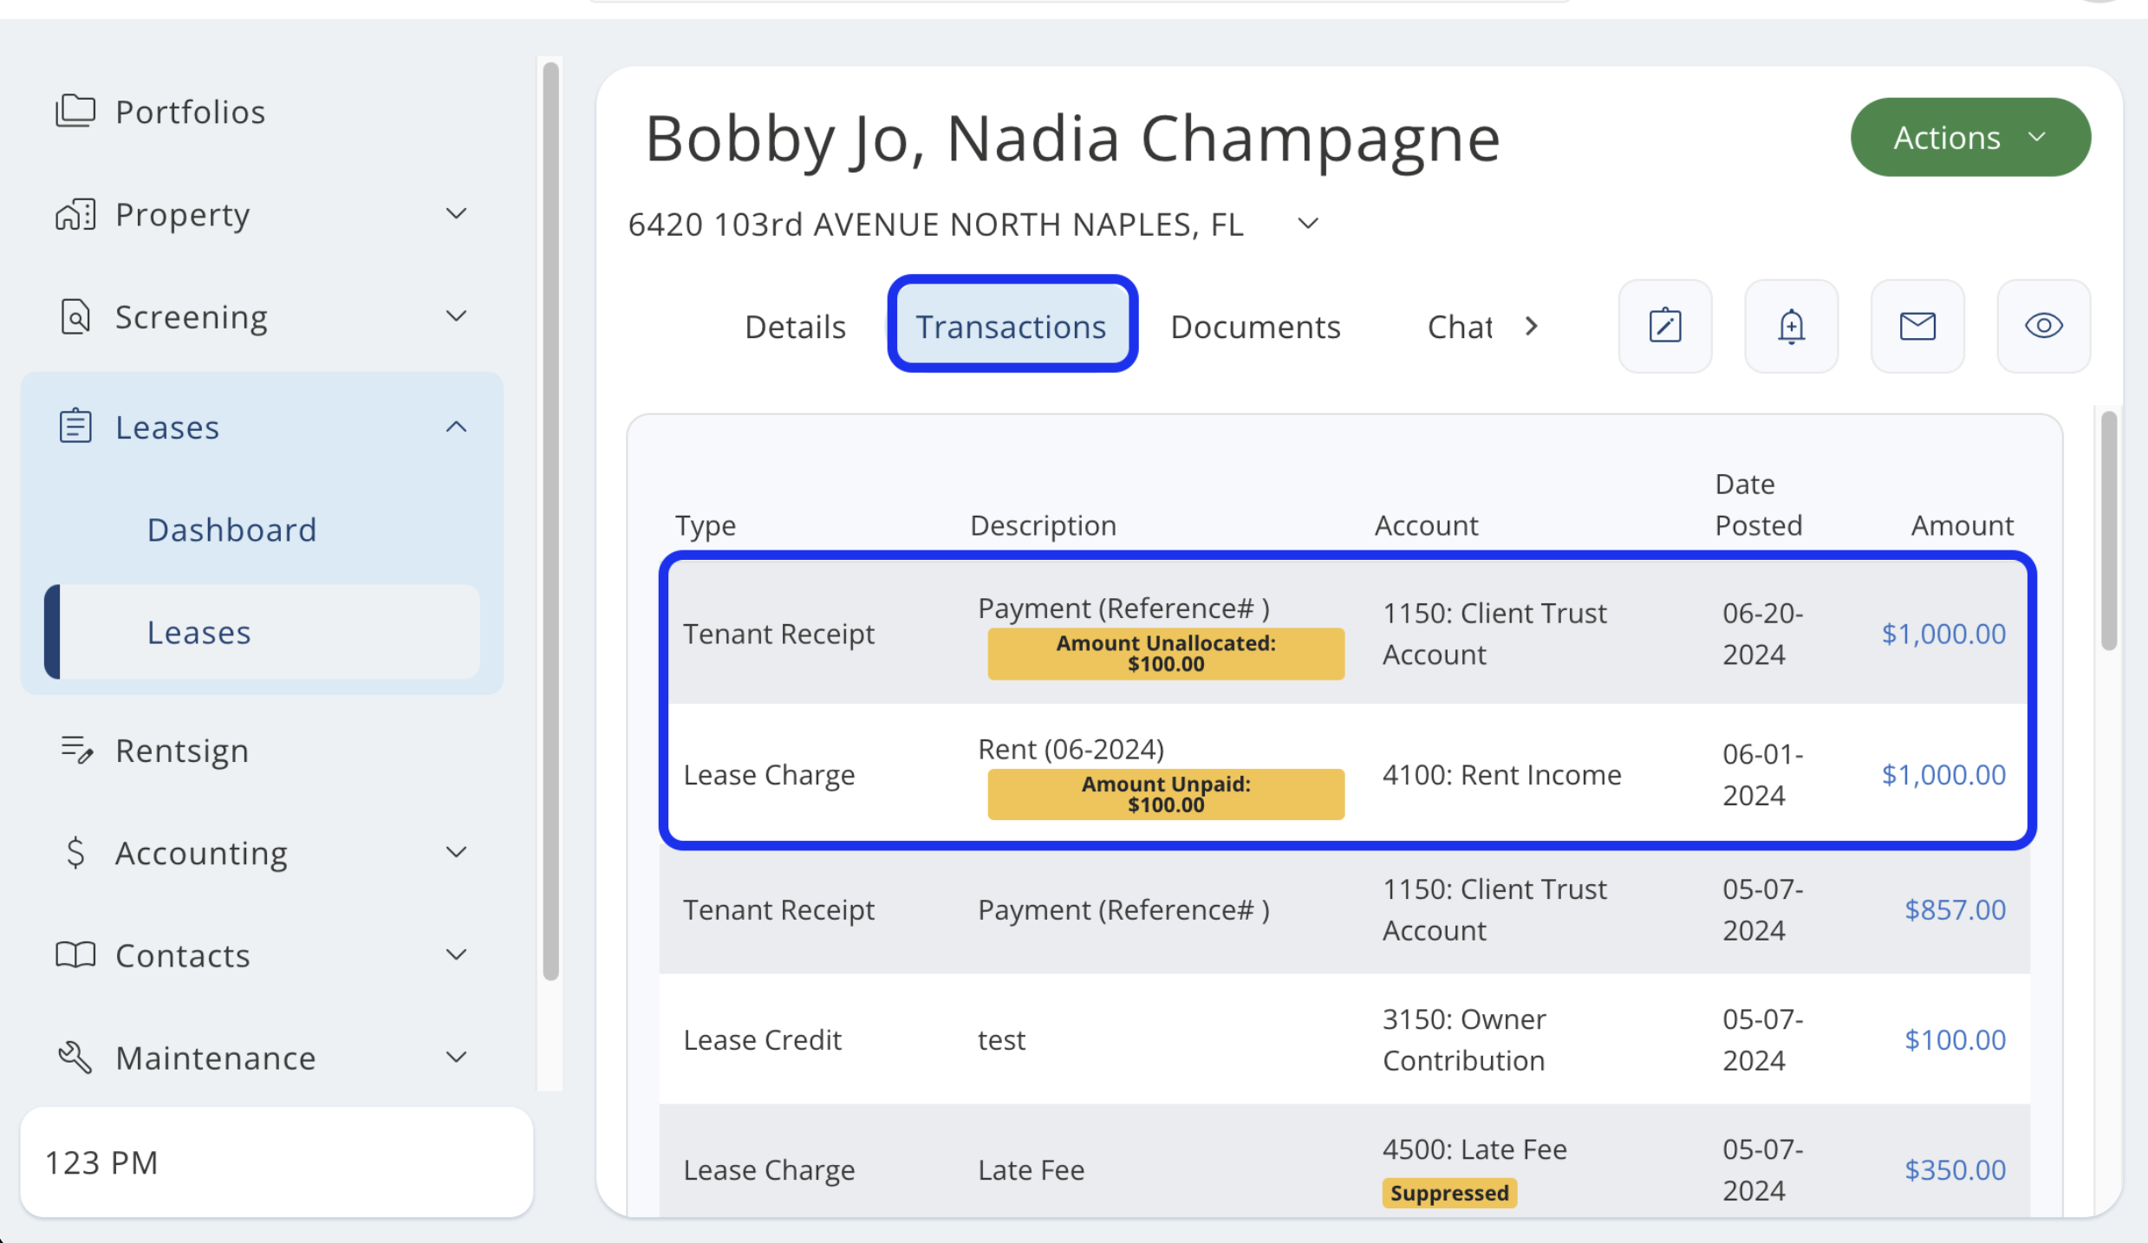Switch to the Documents tab

[x=1255, y=327]
